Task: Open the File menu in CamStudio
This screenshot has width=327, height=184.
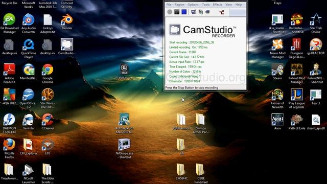Action: tap(169, 5)
